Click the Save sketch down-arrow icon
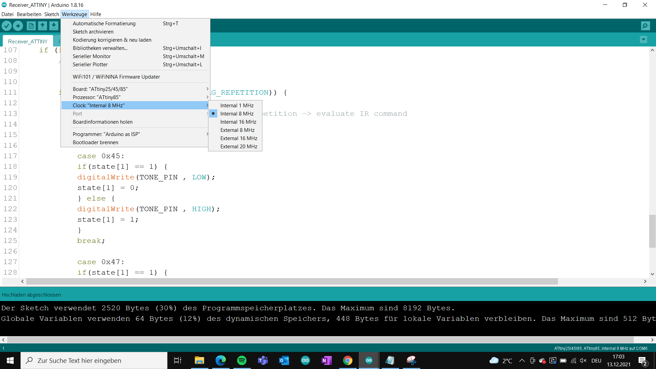 tap(54, 26)
